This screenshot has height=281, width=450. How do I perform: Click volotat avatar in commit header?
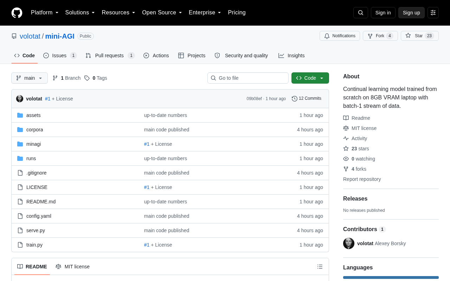20,99
